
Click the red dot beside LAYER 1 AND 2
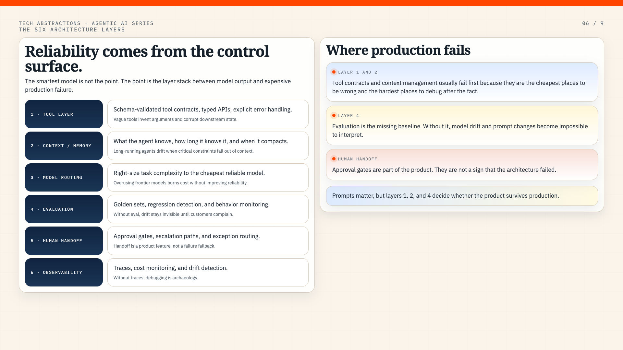point(334,72)
